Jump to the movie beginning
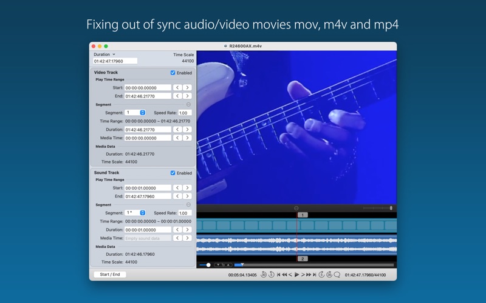The width and height of the screenshot is (486, 303). coord(278,275)
